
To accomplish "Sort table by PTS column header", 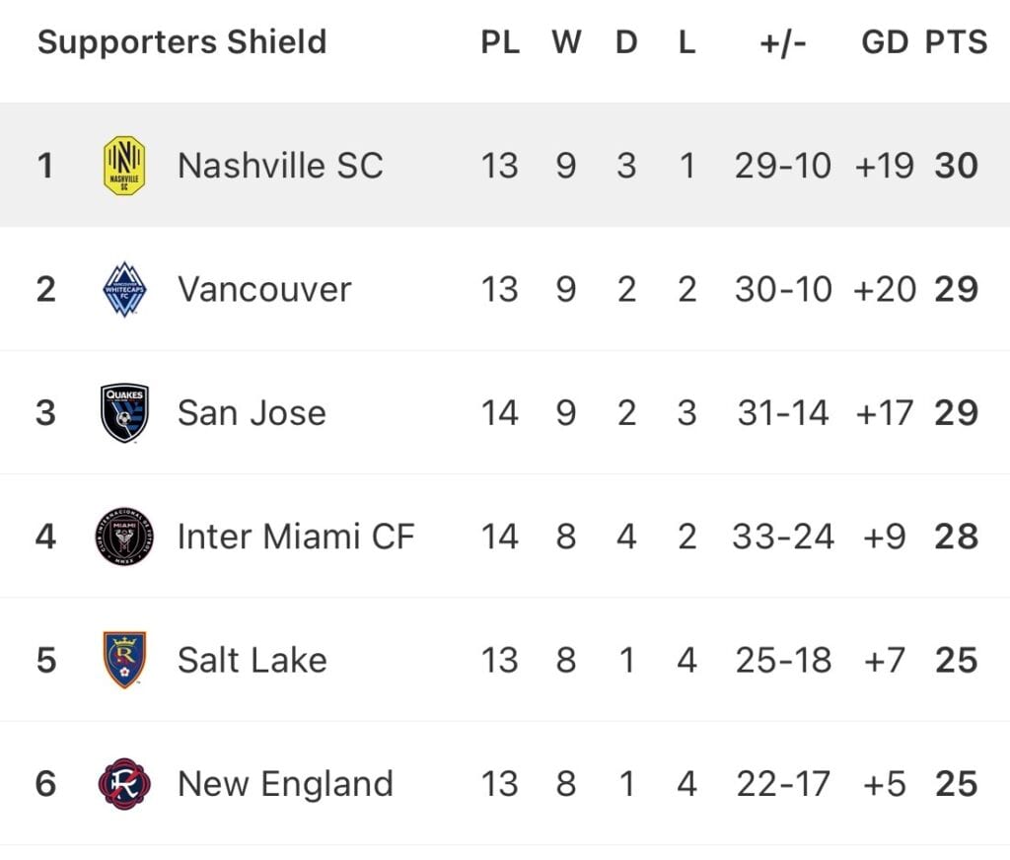I will pyautogui.click(x=956, y=42).
